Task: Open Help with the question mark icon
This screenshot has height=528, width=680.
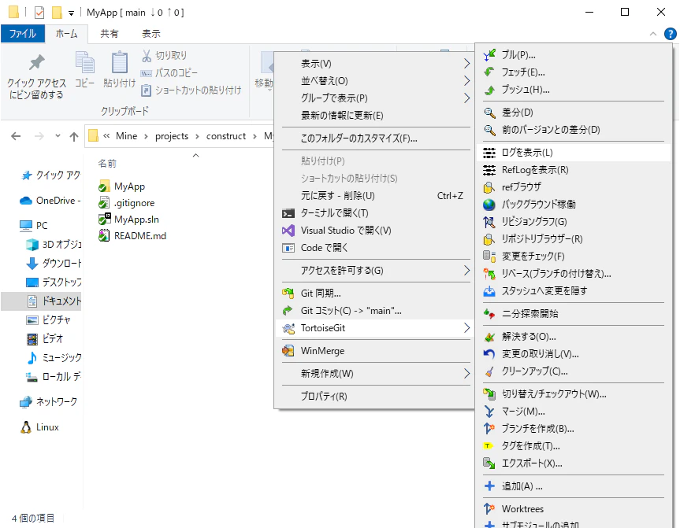Action: [670, 34]
